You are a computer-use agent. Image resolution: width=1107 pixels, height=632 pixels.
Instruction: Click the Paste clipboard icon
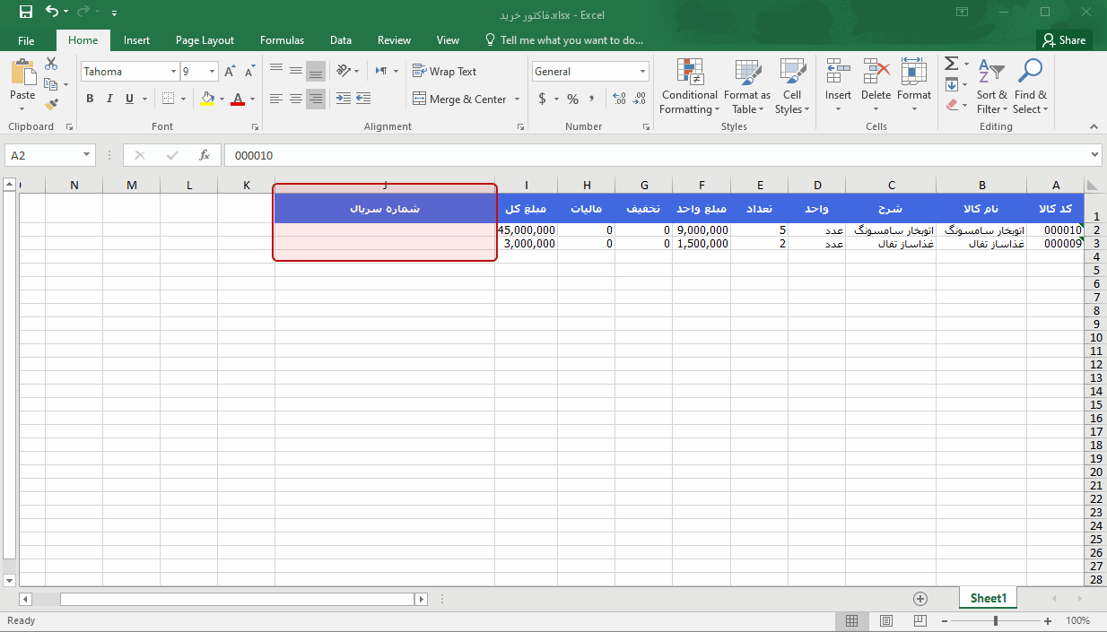22,73
